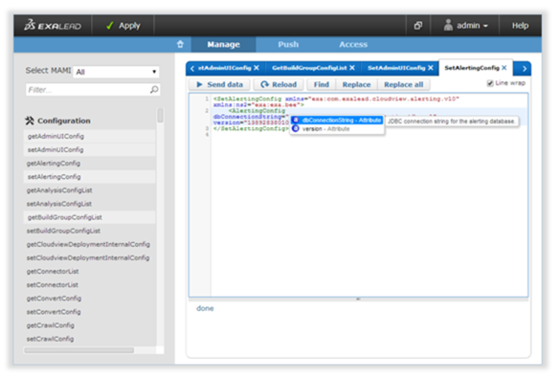This screenshot has width=559, height=377.
Task: Select getConnectorList in the list
Action: [89, 272]
